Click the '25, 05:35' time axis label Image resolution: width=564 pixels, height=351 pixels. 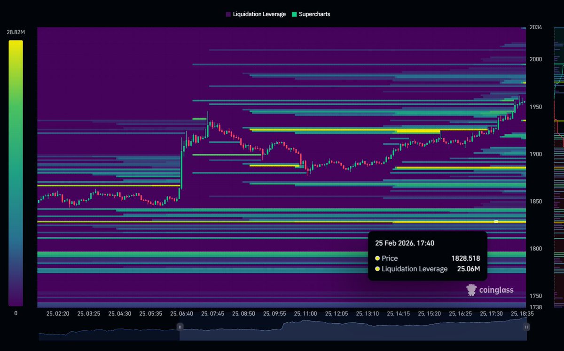click(150, 313)
